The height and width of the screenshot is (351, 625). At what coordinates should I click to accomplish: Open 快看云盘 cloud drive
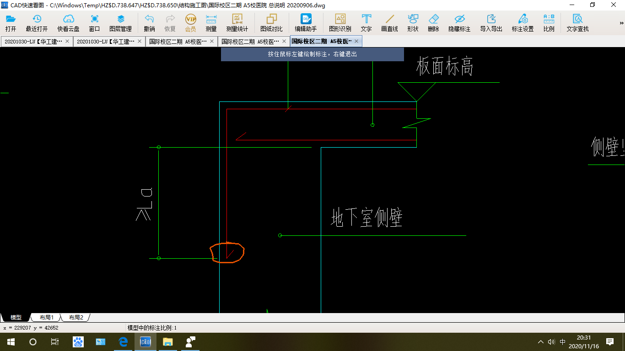[x=68, y=23]
